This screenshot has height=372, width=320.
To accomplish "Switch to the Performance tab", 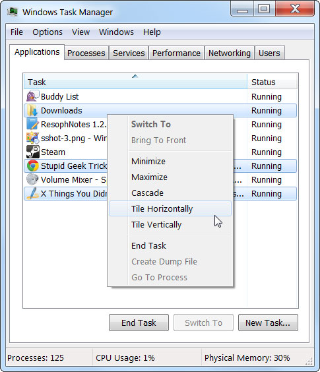I will click(x=176, y=53).
